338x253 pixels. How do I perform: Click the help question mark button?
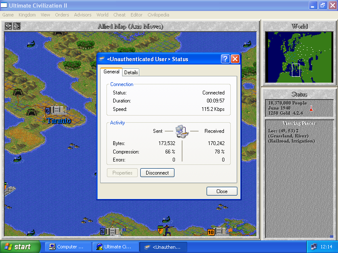(x=225, y=59)
